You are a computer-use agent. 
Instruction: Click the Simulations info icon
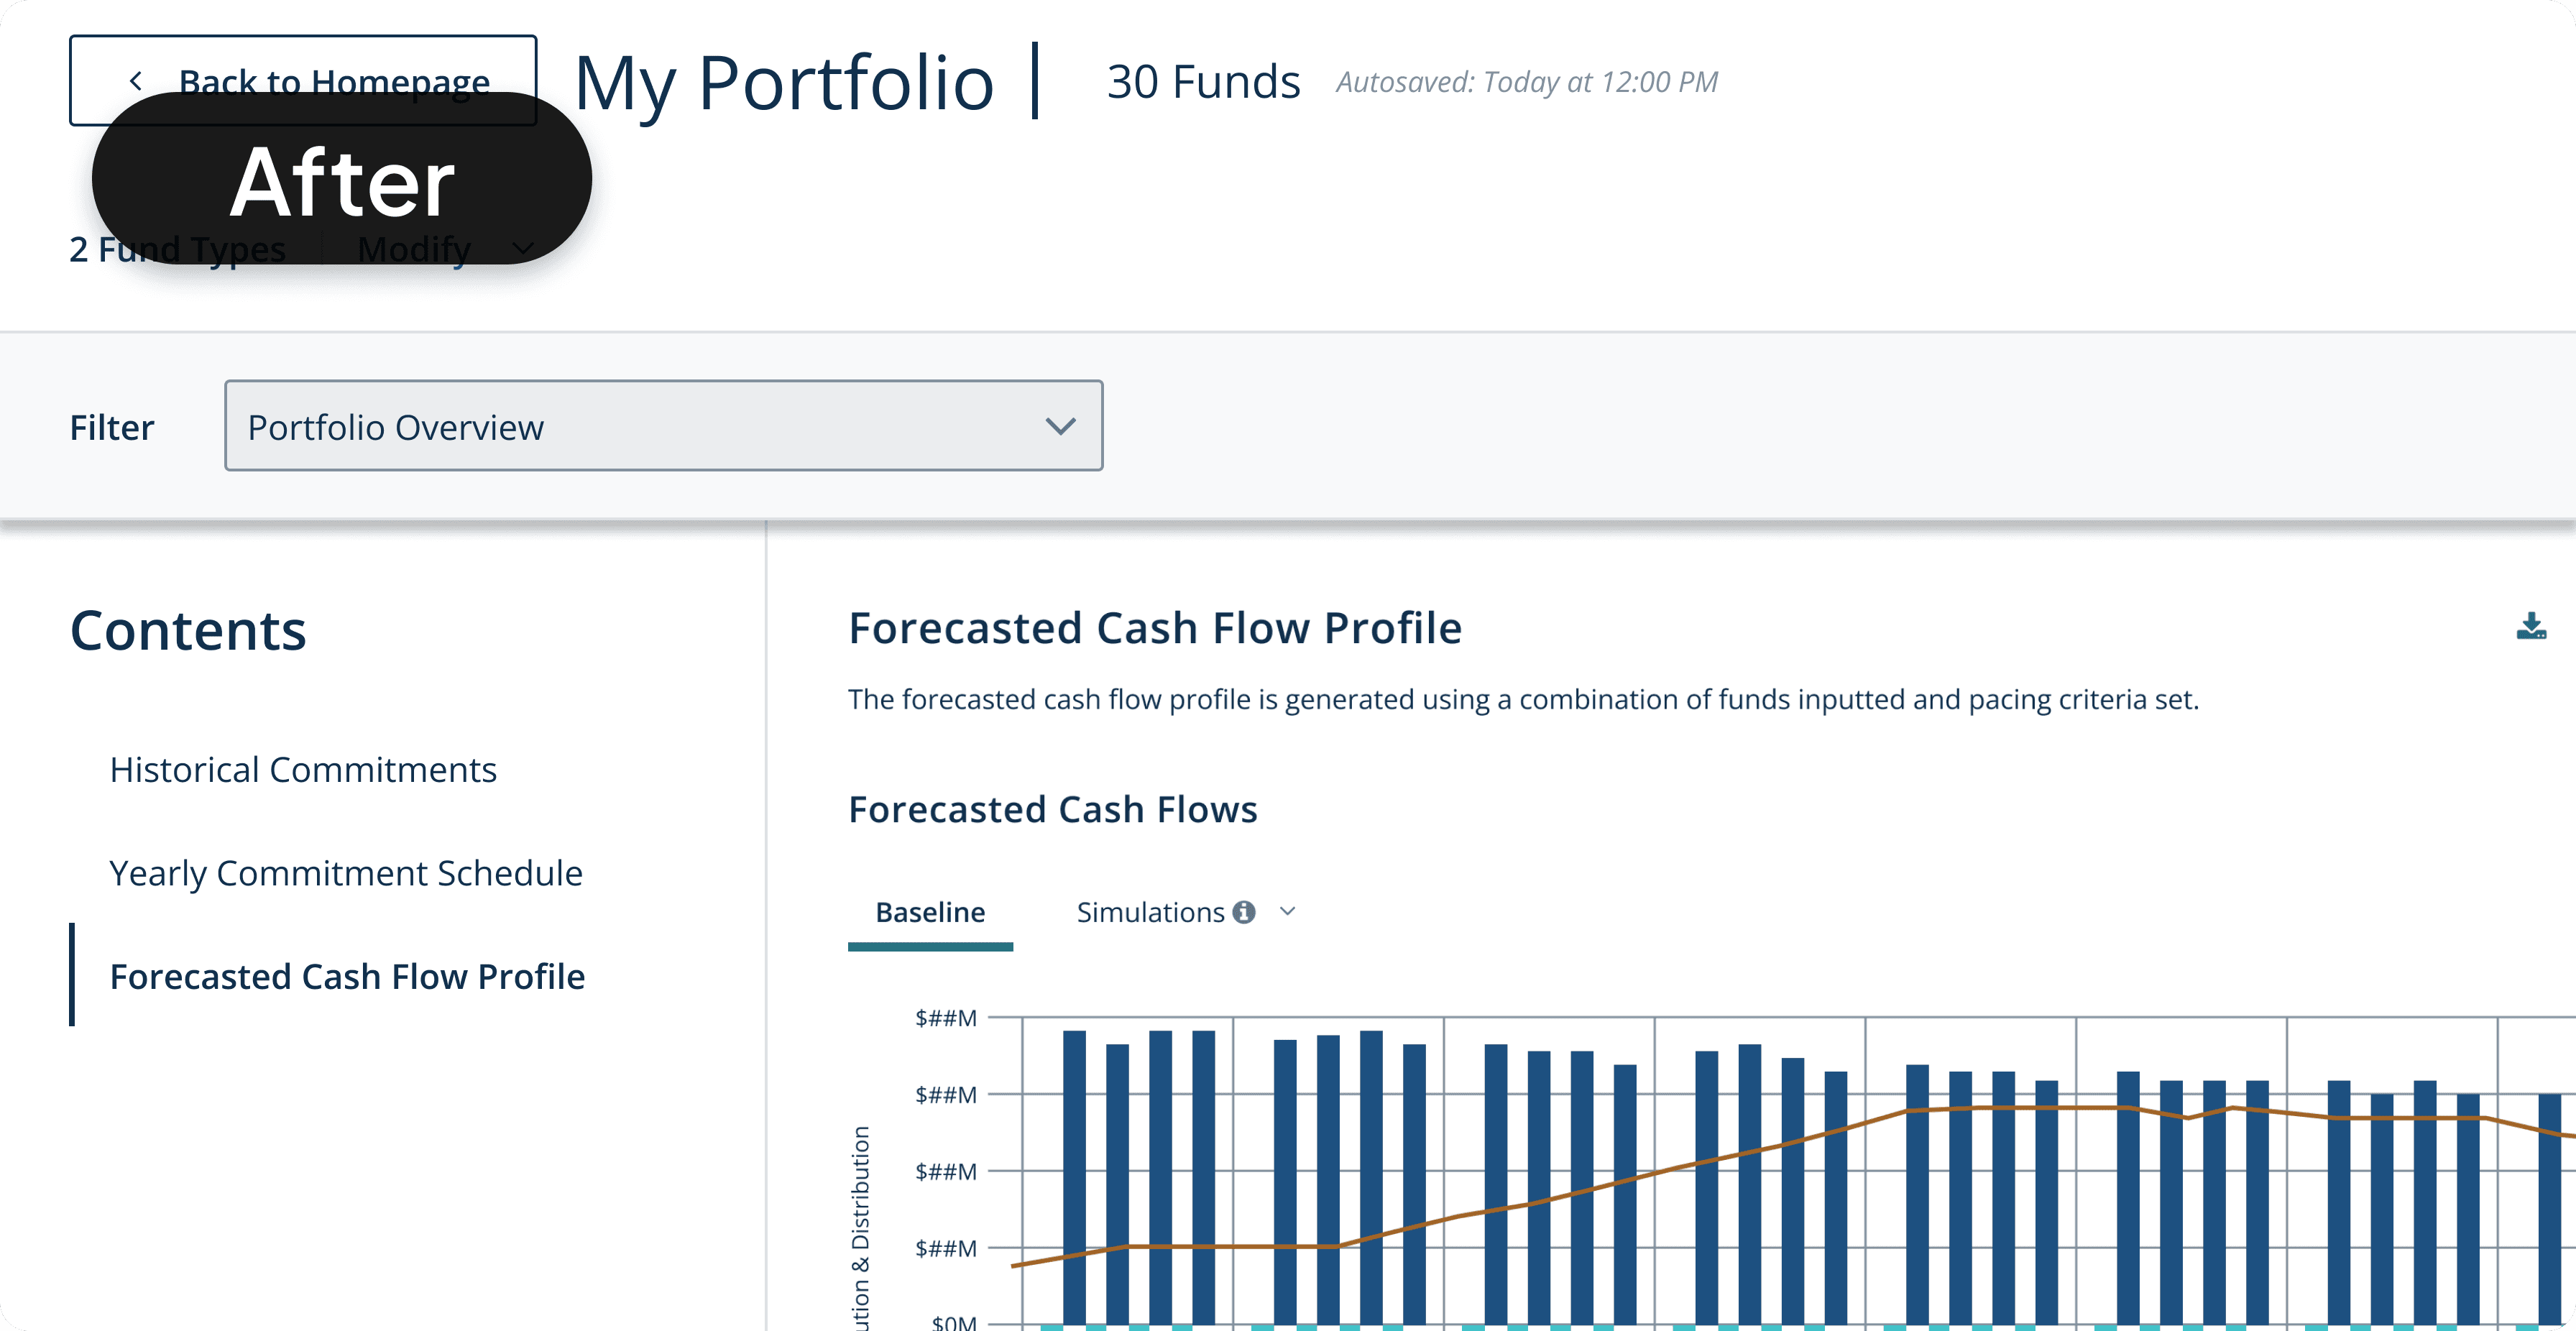click(1243, 912)
